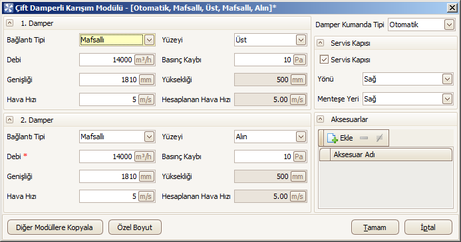Collapse the Aksesuarlar section
This screenshot has width=461, height=242.
point(321,119)
